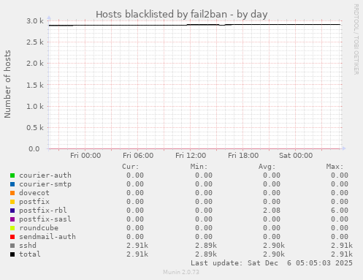The height and width of the screenshot is (280, 363).
Task: Select the 'dovecot' legend label
Action: 34,193
